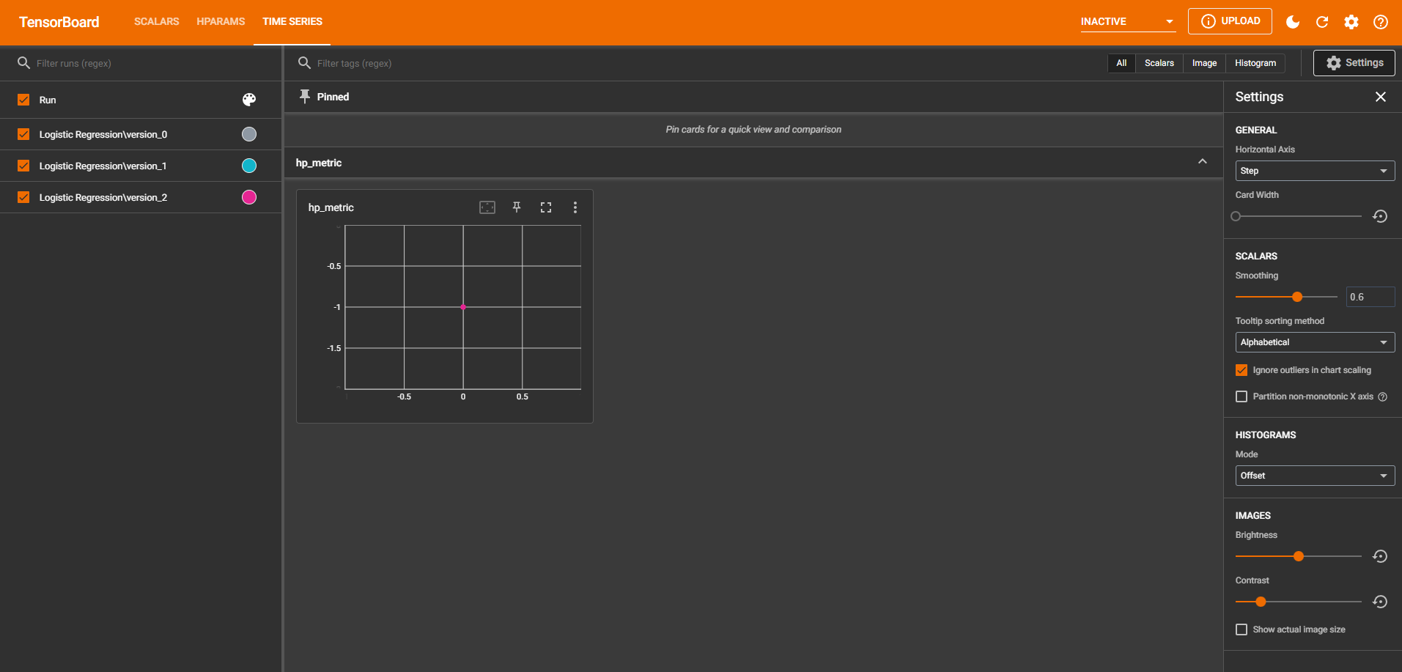This screenshot has width=1402, height=672.
Task: Click the Contrast slider handle
Action: 1261,602
